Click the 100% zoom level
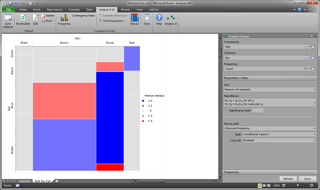 (x=277, y=185)
